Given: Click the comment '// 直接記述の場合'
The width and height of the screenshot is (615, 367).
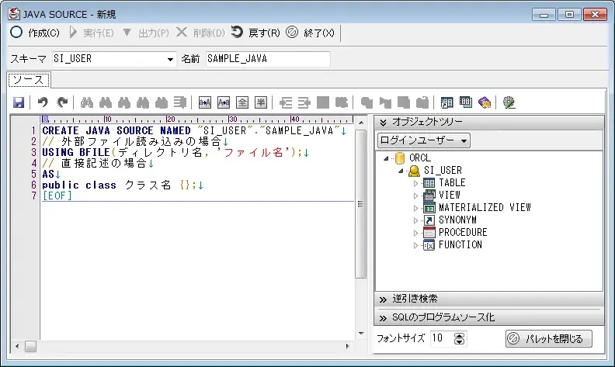Looking at the screenshot, I should click(95, 163).
